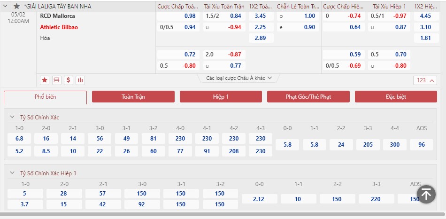Collapse Tỷ Số Chính Xác Hiệp 1 section
This screenshot has width=446, height=219.
[12, 173]
